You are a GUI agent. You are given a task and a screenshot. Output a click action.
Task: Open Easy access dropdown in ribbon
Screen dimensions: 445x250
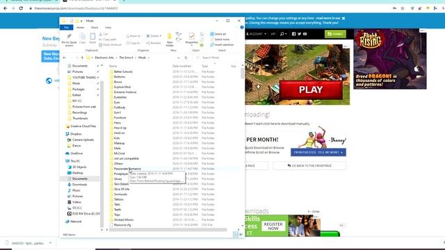point(179,40)
